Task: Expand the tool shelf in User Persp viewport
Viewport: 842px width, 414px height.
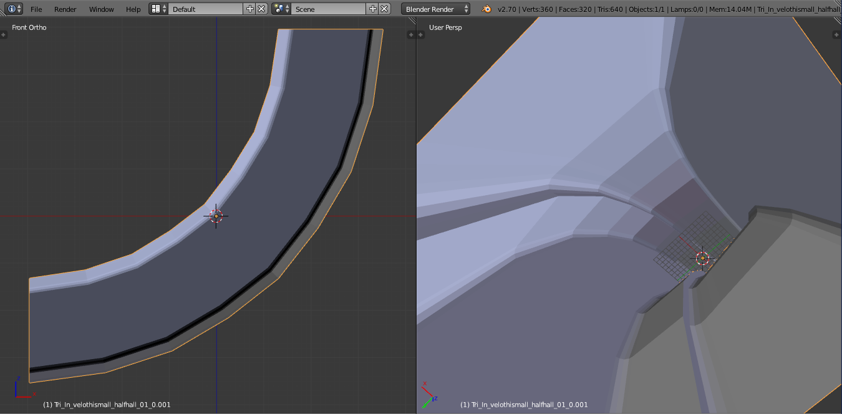Action: 420,35
